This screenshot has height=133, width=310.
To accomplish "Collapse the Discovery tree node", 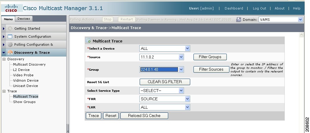I will tap(4, 59).
